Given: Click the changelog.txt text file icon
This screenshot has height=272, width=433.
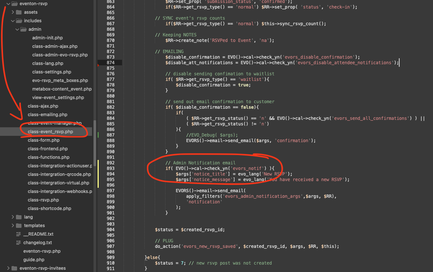Looking at the screenshot, I should (18, 243).
